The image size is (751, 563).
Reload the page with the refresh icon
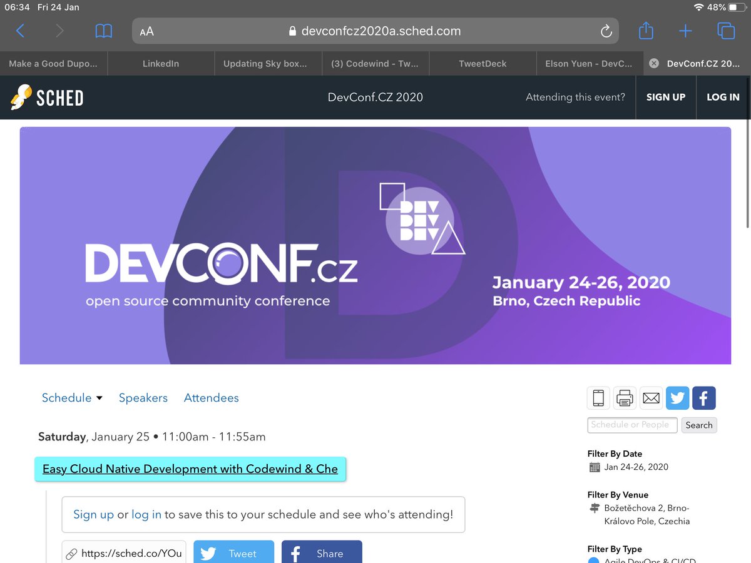tap(606, 31)
